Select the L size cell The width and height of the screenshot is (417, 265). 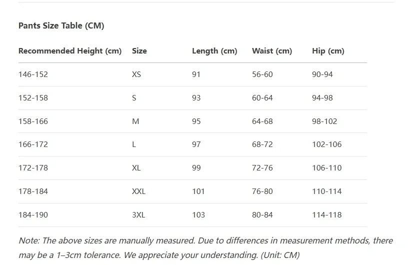click(134, 144)
